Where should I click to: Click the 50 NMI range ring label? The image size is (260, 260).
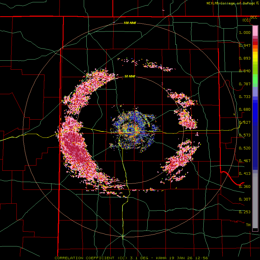click(x=130, y=76)
